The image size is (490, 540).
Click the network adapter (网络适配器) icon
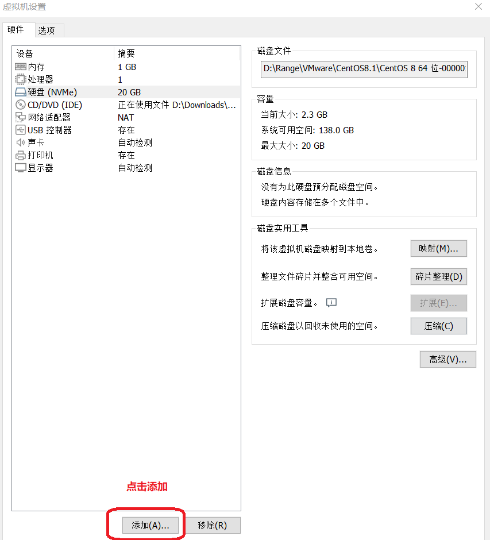[20, 117]
